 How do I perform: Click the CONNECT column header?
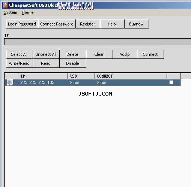tap(131, 76)
